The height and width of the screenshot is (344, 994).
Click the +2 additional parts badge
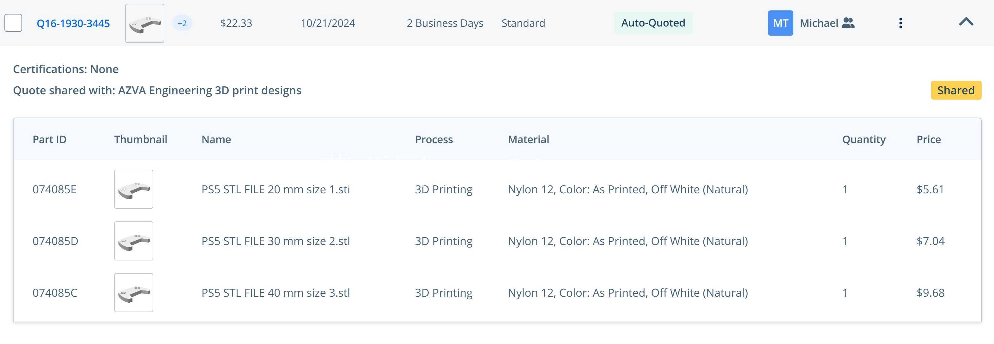point(182,23)
